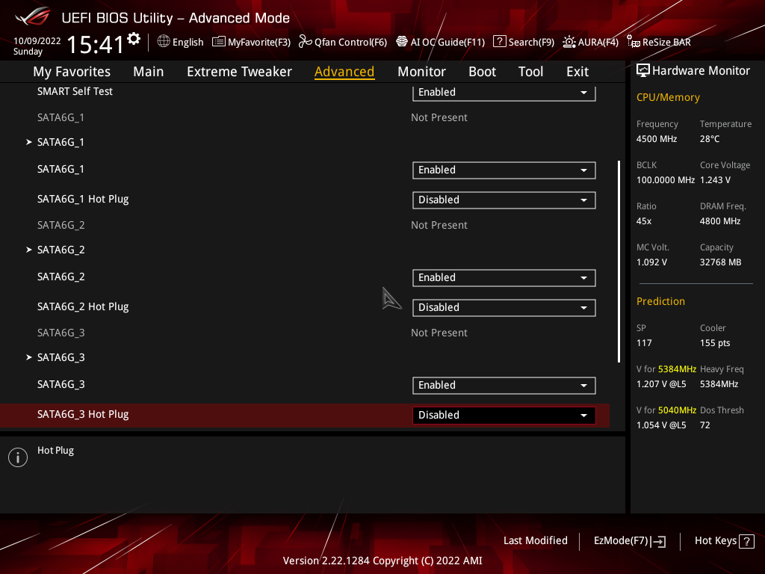Click the AI OC Guide brain icon
The image size is (765, 574).
401,42
